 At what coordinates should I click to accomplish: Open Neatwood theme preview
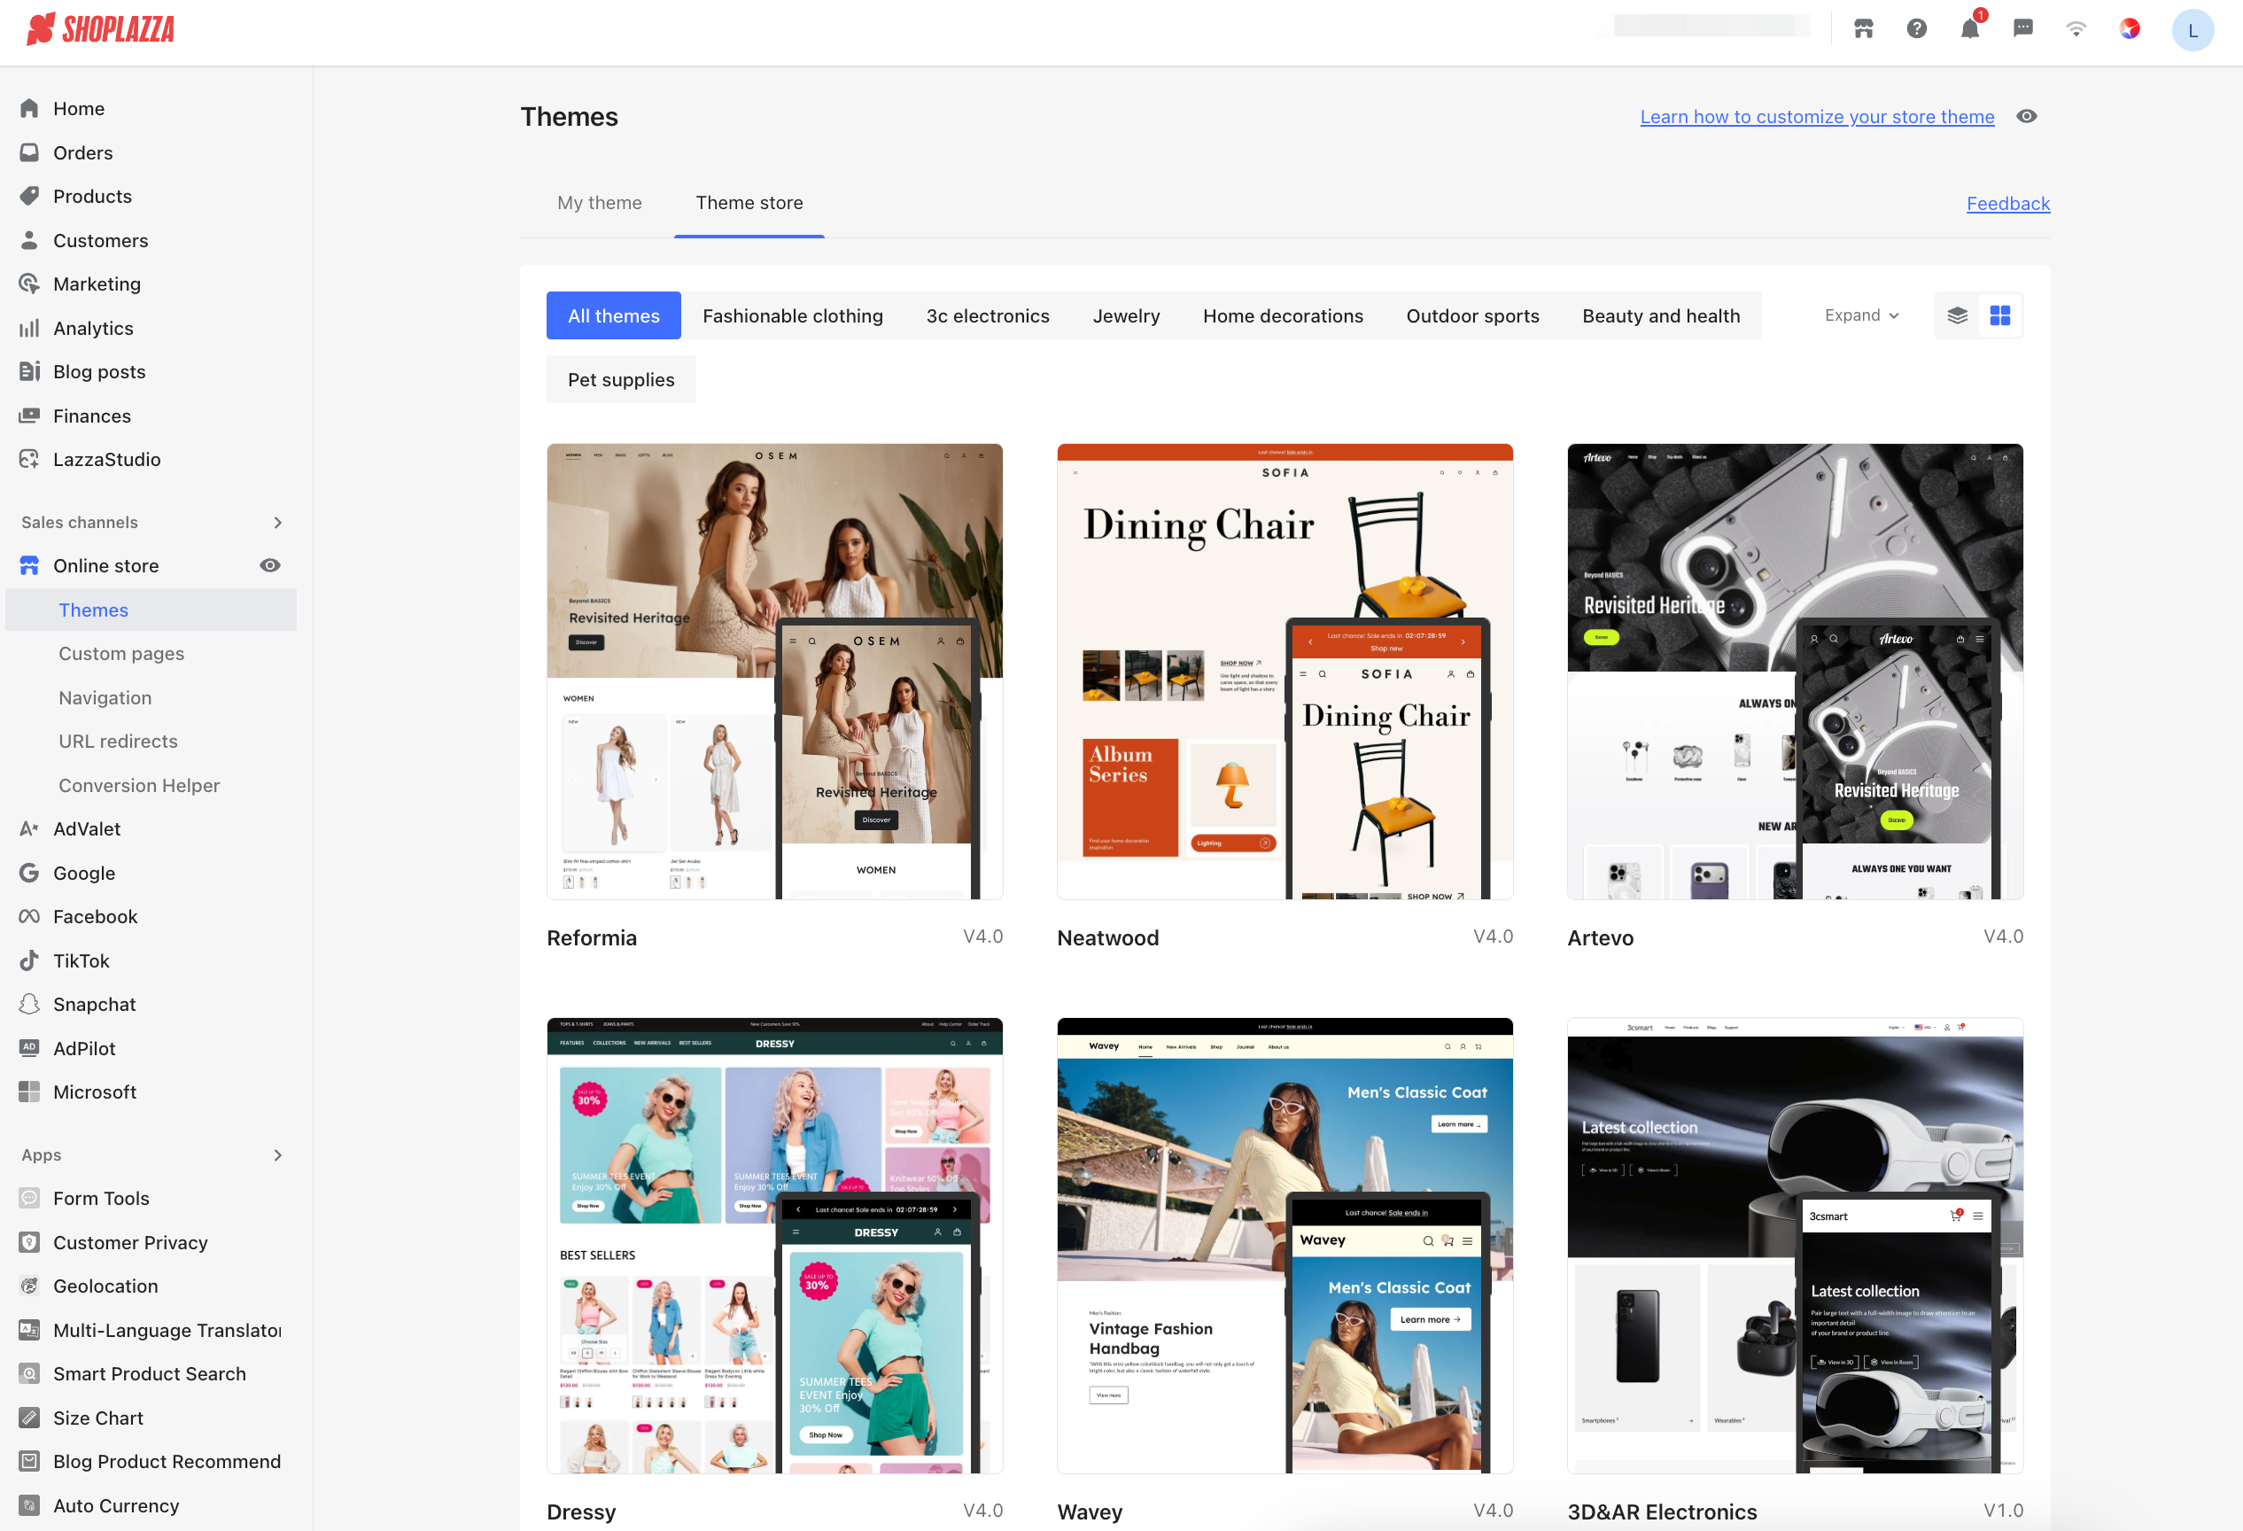coord(1284,672)
